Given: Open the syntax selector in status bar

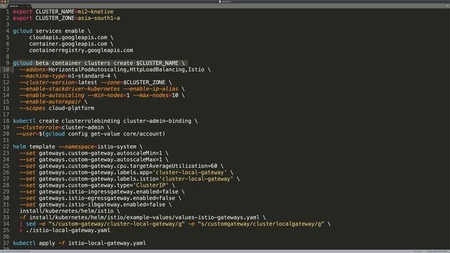Looking at the screenshot, I should 437,252.
